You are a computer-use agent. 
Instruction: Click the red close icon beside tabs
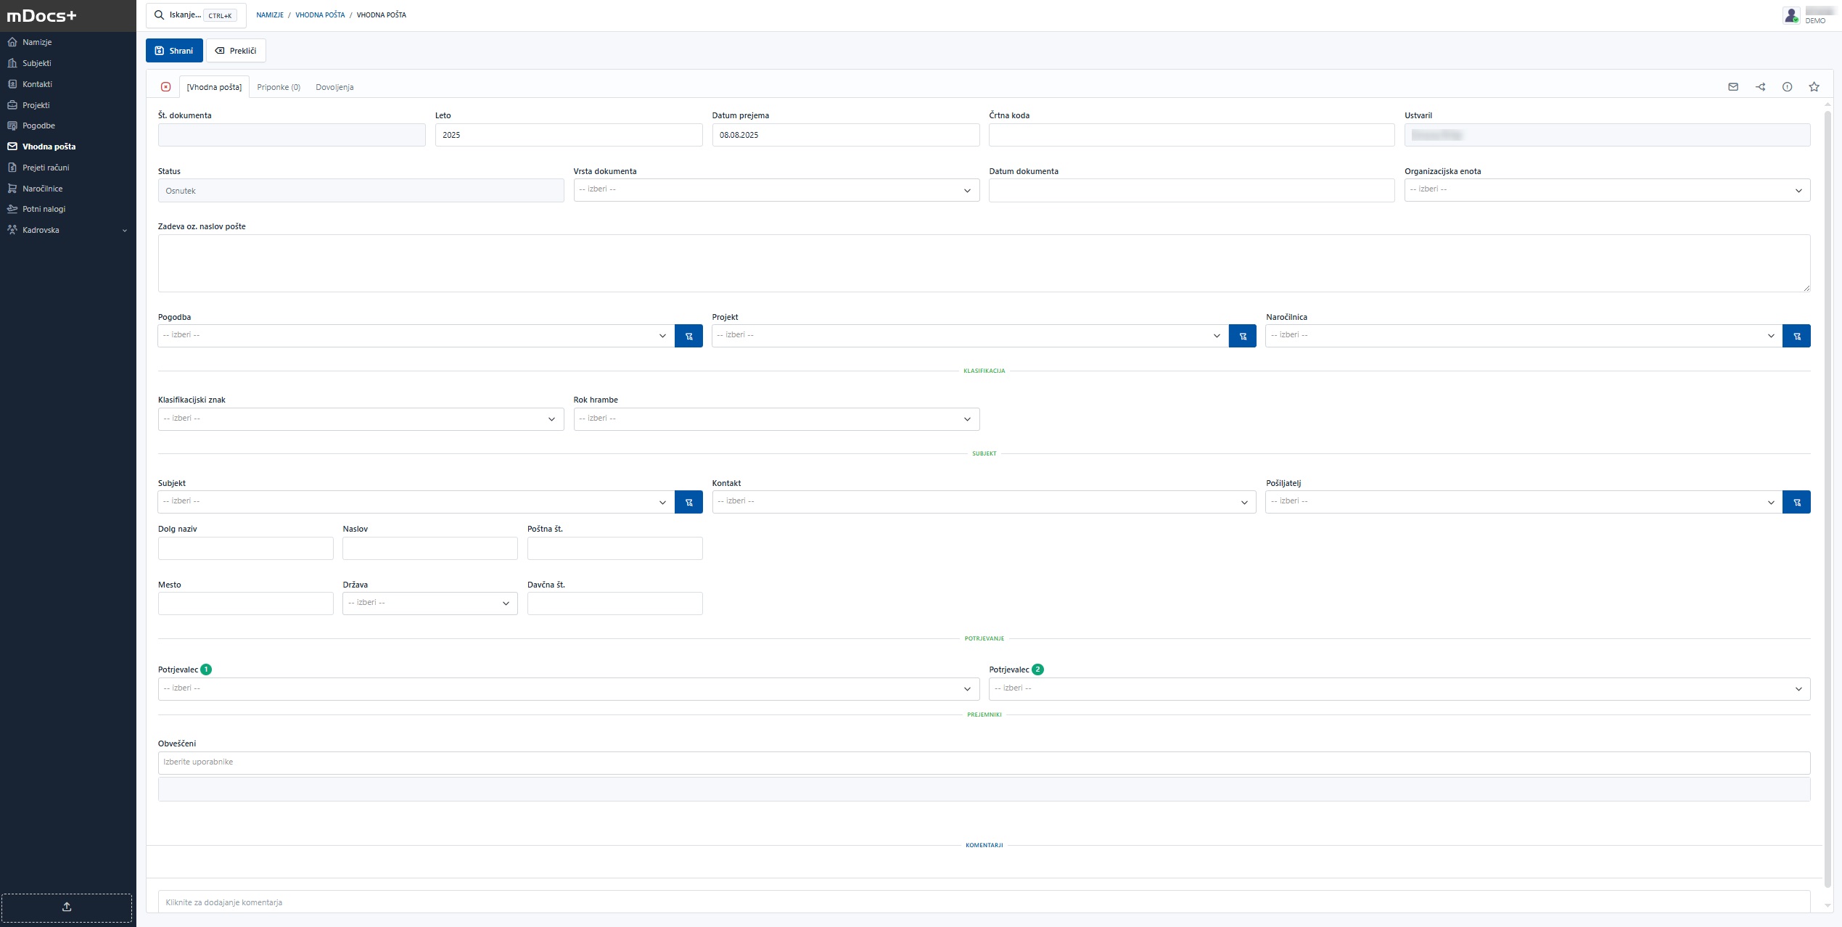coord(165,87)
